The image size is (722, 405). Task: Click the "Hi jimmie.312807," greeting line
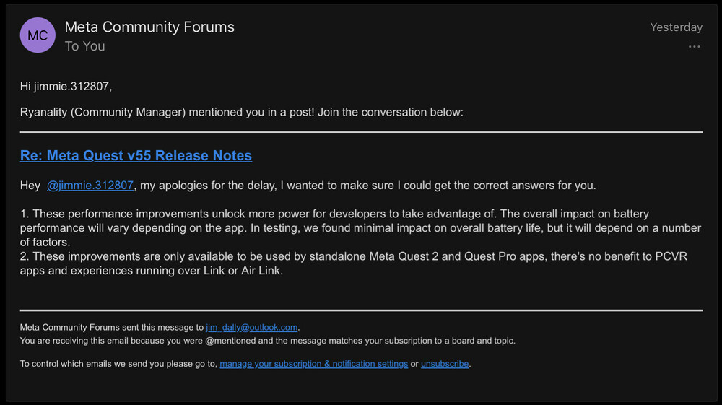66,87
